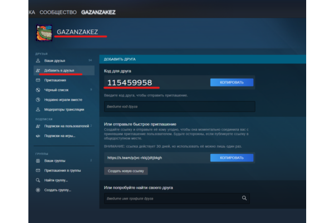Click the Ваши друзья count 94
This screenshot has width=334, height=223.
pos(90,60)
